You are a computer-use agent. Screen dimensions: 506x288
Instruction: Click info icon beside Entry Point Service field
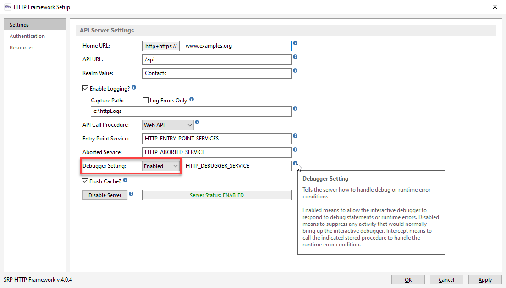point(295,136)
